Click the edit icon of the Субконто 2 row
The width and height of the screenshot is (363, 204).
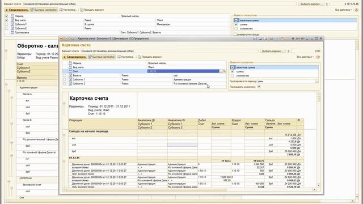[x=70, y=83]
